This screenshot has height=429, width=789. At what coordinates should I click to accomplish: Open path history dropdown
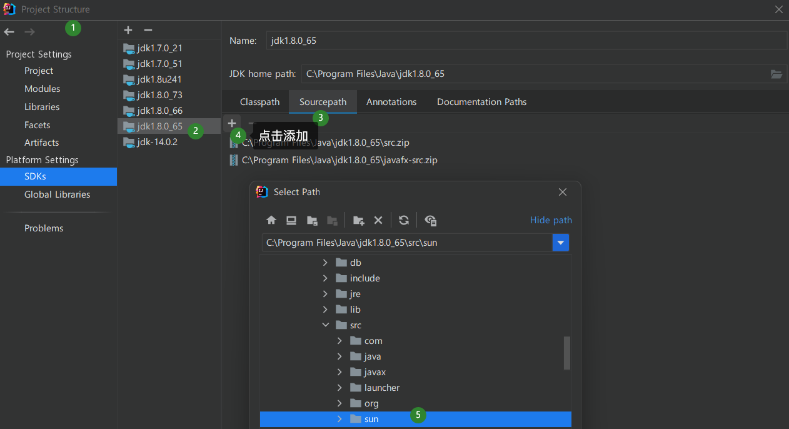point(561,243)
